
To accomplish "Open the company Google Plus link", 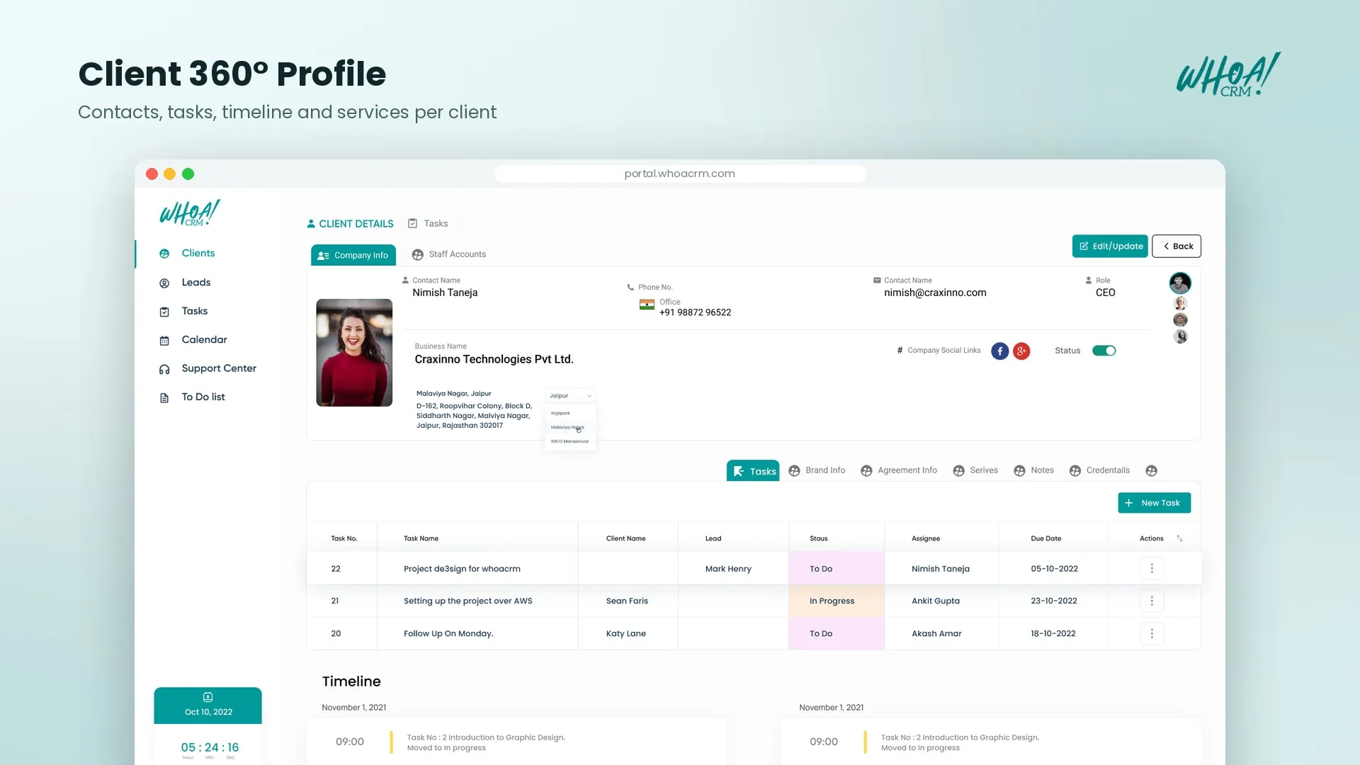I will [1021, 351].
